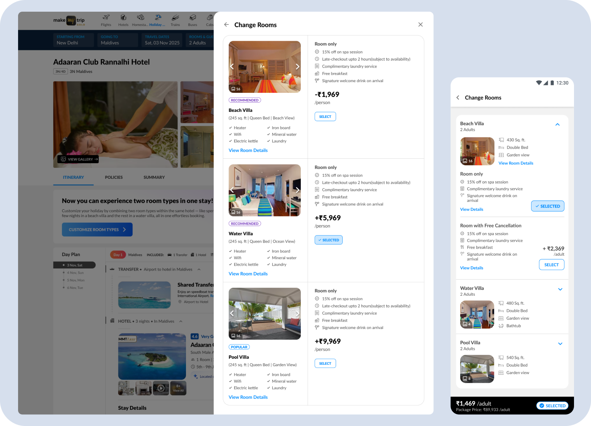This screenshot has height=426, width=591.
Task: Open the MMT Luxe aerial island photo
Action: click(x=152, y=356)
